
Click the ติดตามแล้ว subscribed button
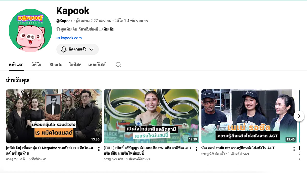pos(78,49)
